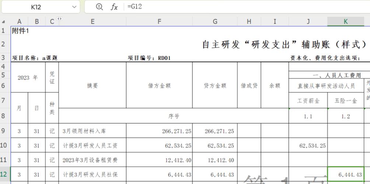Select row 8 header
This screenshot has height=184, width=370.
(3, 116)
